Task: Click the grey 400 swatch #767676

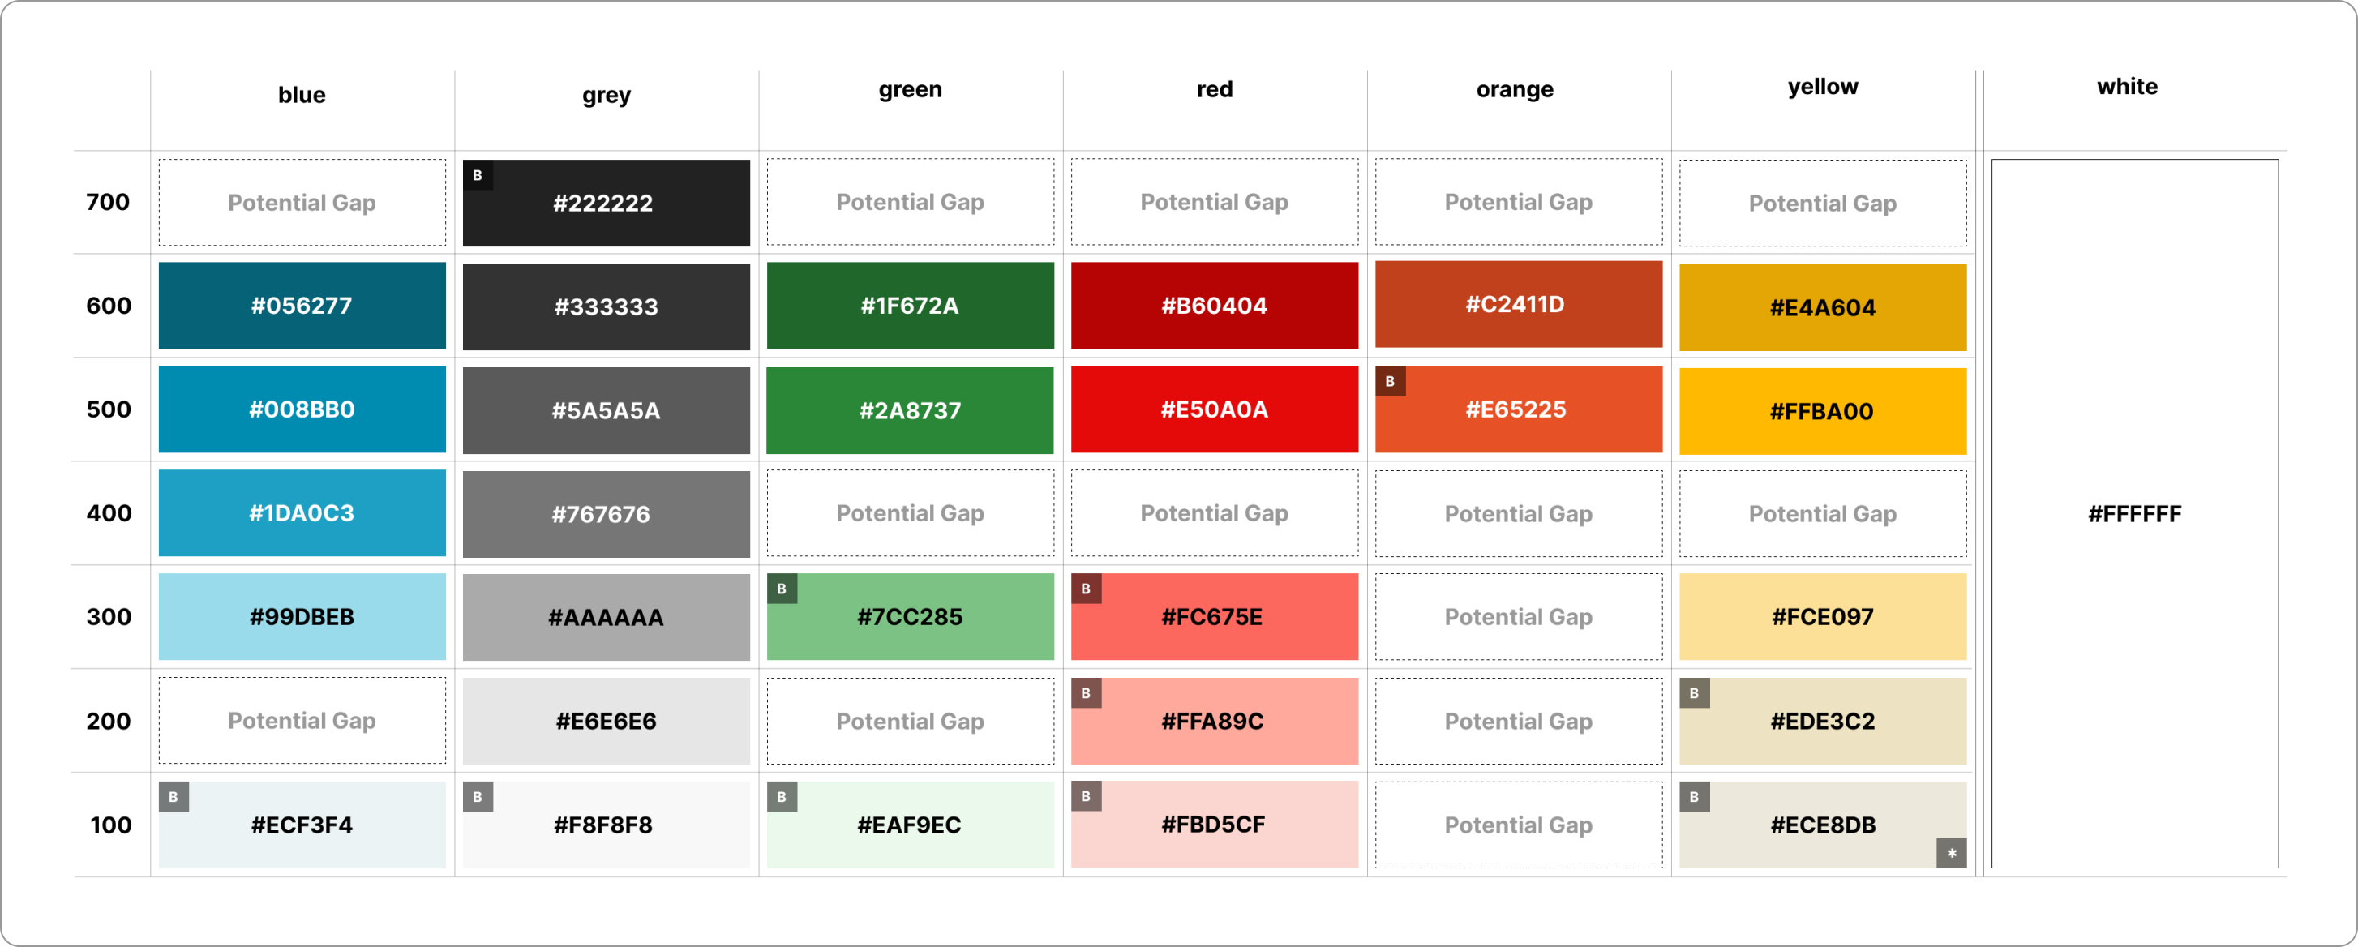Action: tap(606, 514)
